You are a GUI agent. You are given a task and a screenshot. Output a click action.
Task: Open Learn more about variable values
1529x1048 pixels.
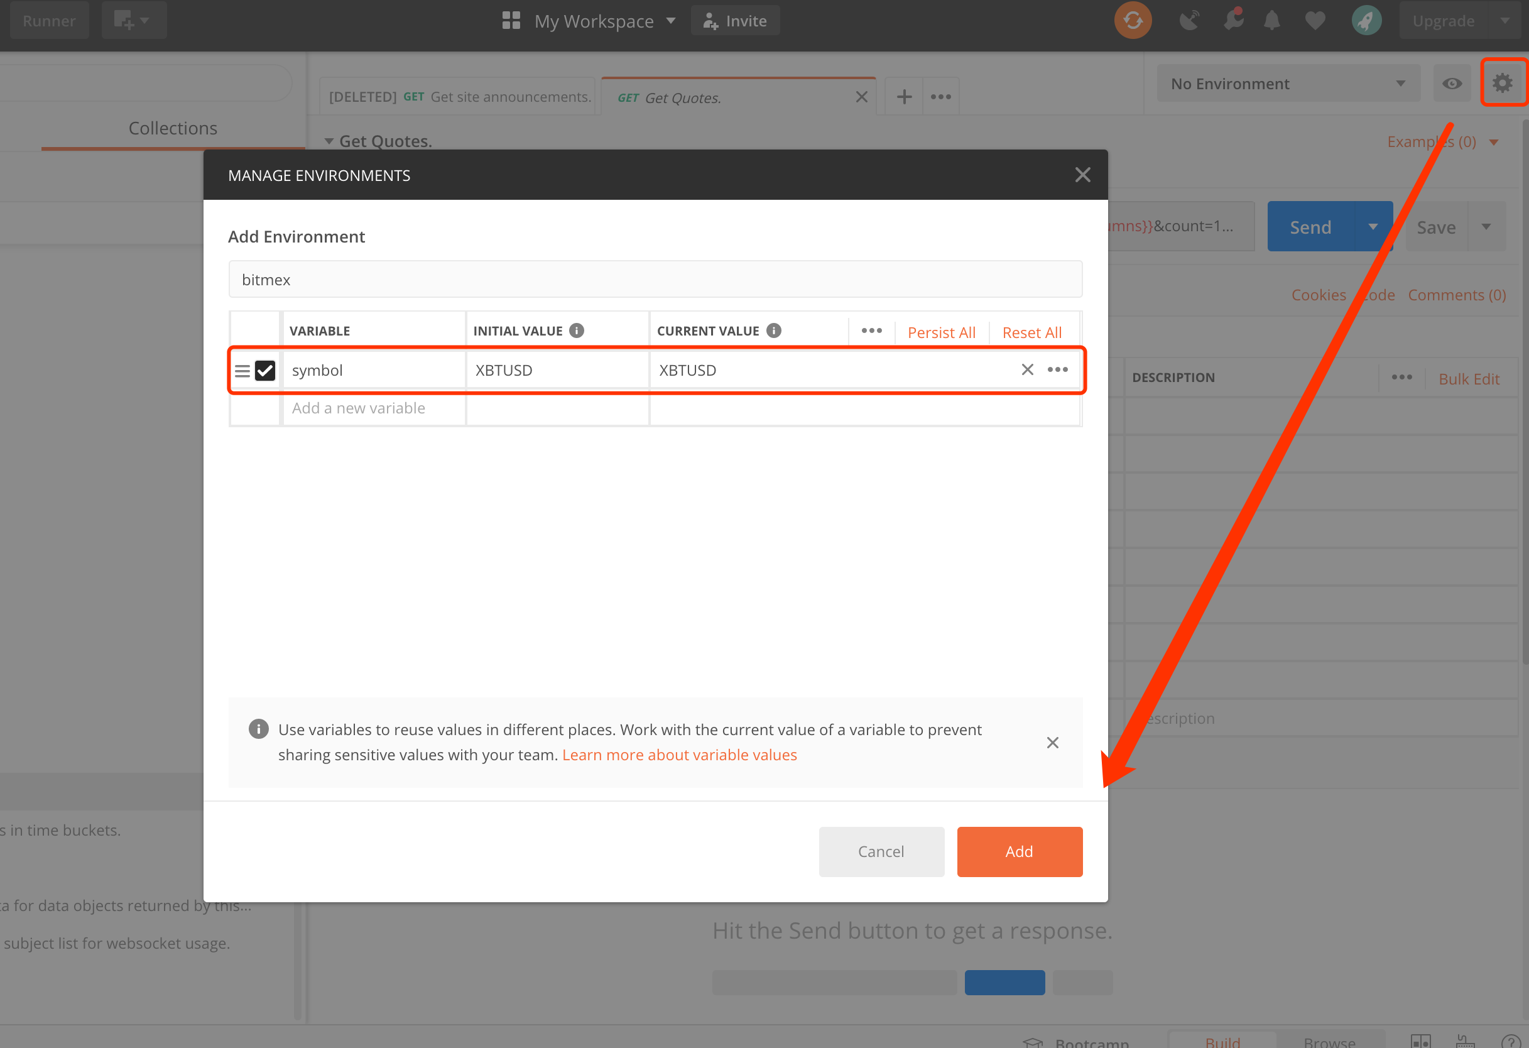tap(679, 755)
